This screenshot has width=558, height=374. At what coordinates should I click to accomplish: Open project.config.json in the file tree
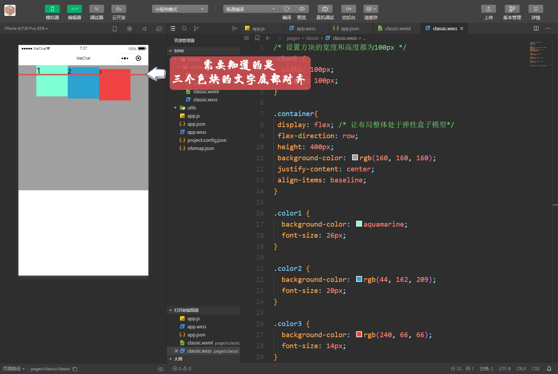207,140
